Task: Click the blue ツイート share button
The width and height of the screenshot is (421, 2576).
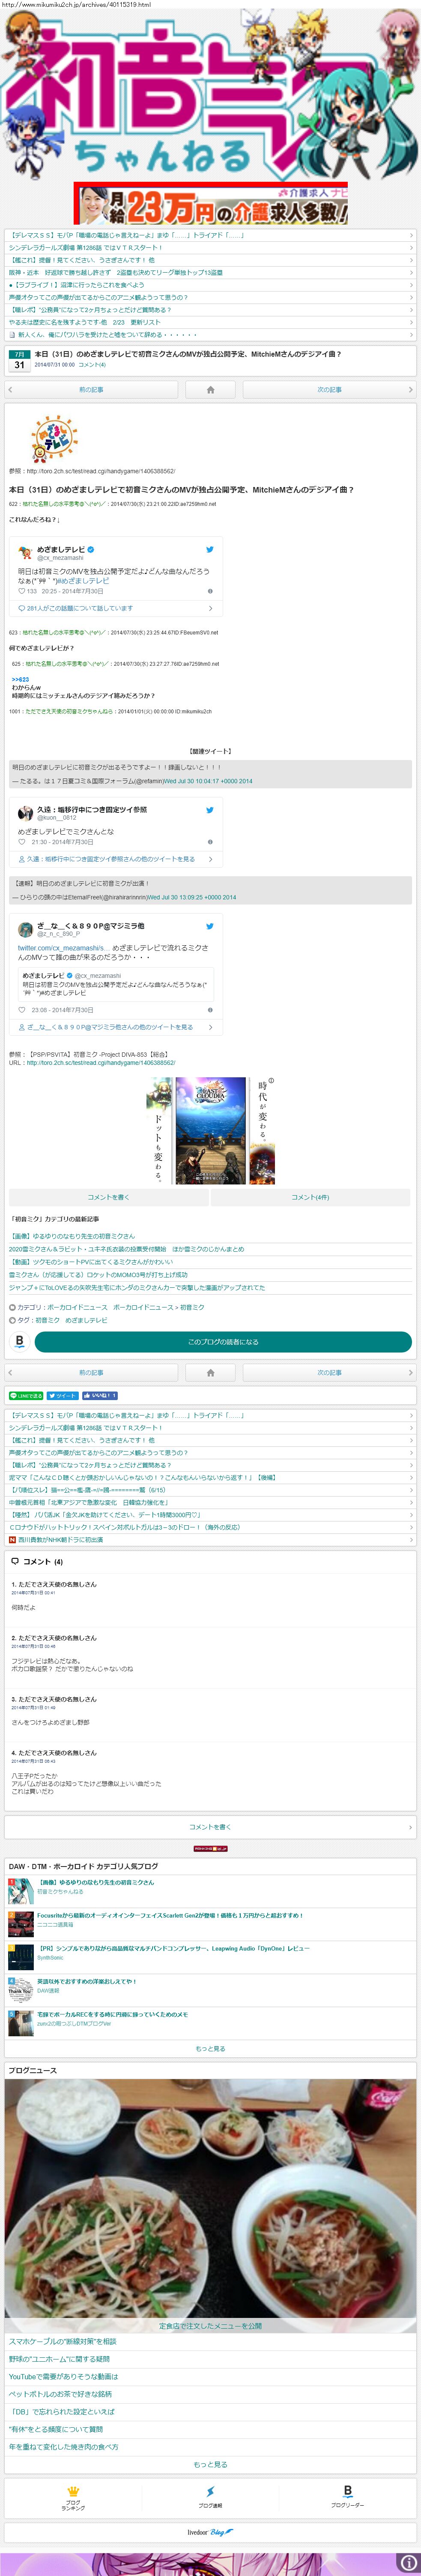Action: 62,1396
